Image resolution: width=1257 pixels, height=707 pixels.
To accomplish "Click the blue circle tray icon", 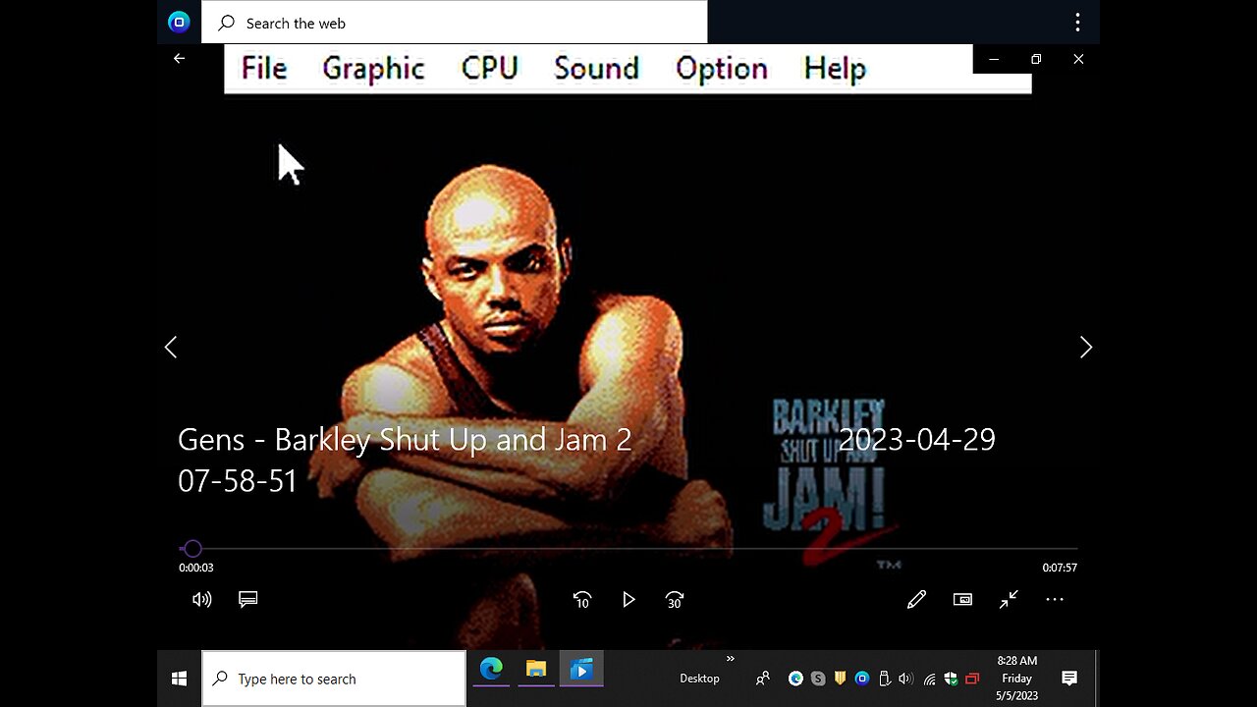I will pyautogui.click(x=862, y=679).
